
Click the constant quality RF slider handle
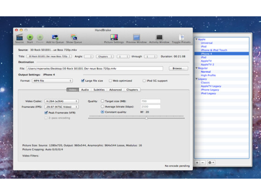pos(146,118)
